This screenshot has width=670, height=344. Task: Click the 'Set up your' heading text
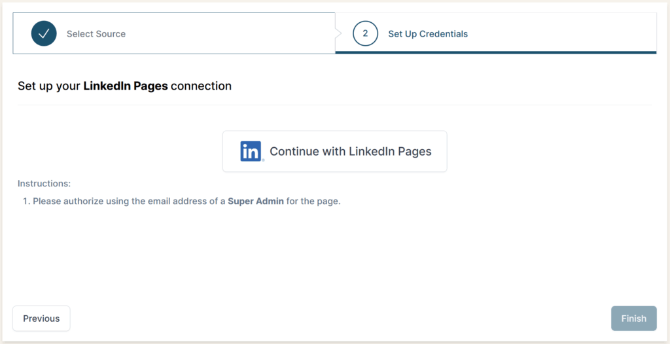[x=49, y=86]
